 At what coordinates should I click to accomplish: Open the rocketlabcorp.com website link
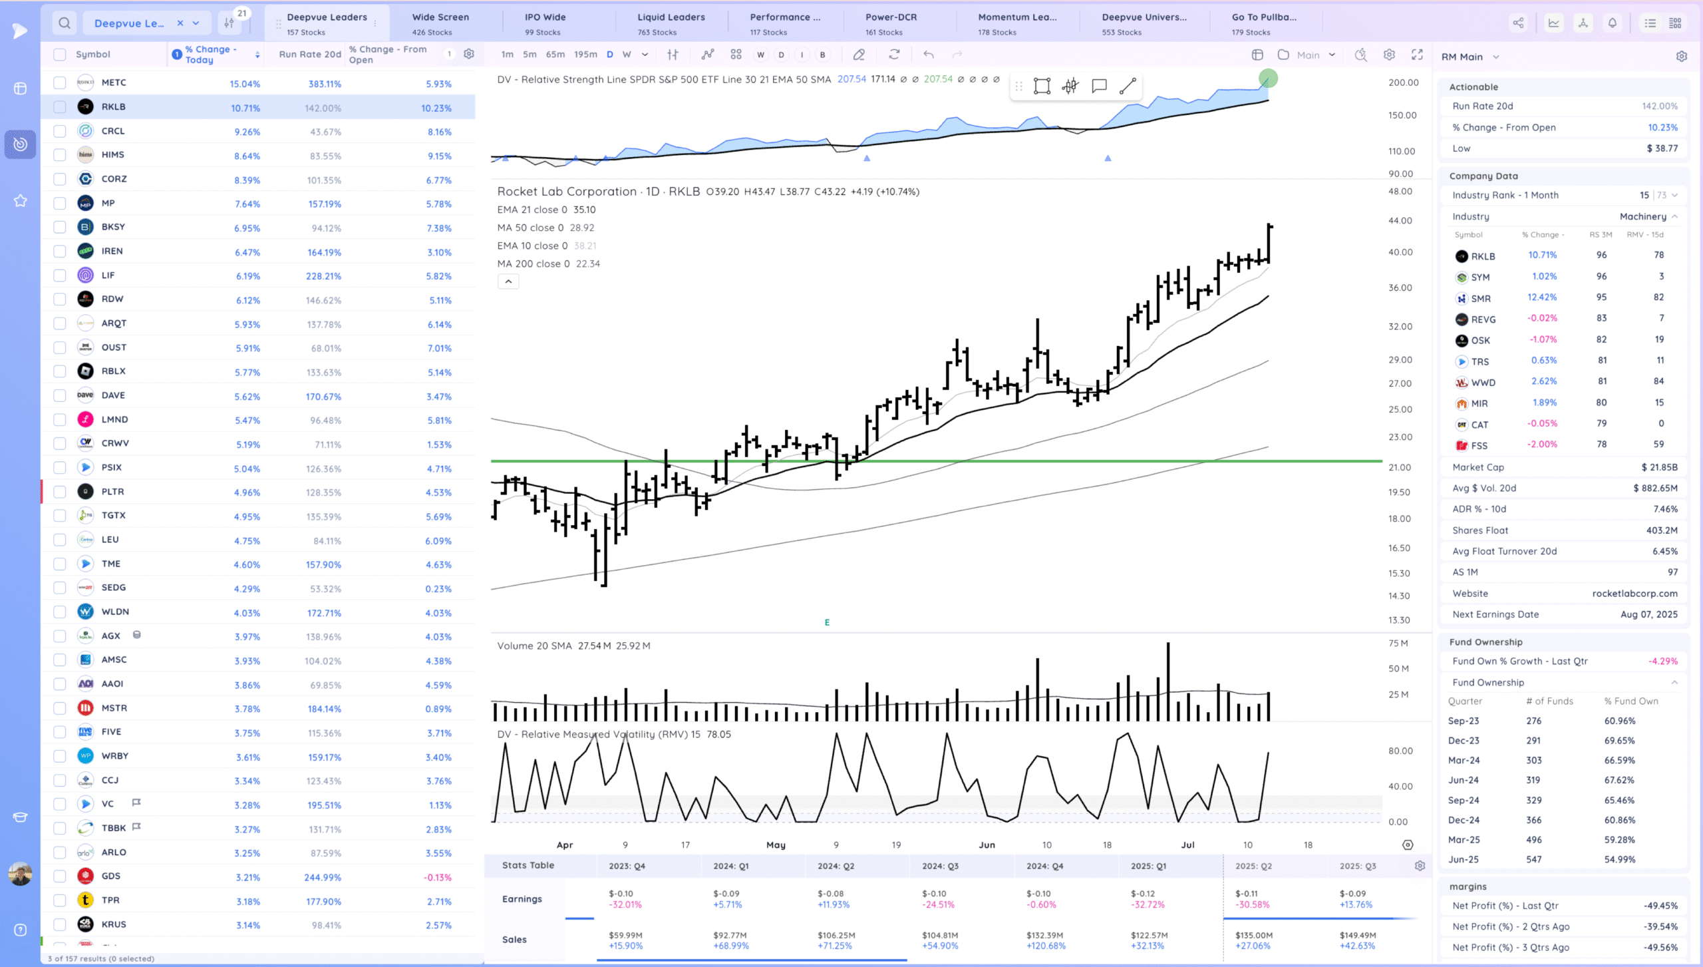point(1634,594)
